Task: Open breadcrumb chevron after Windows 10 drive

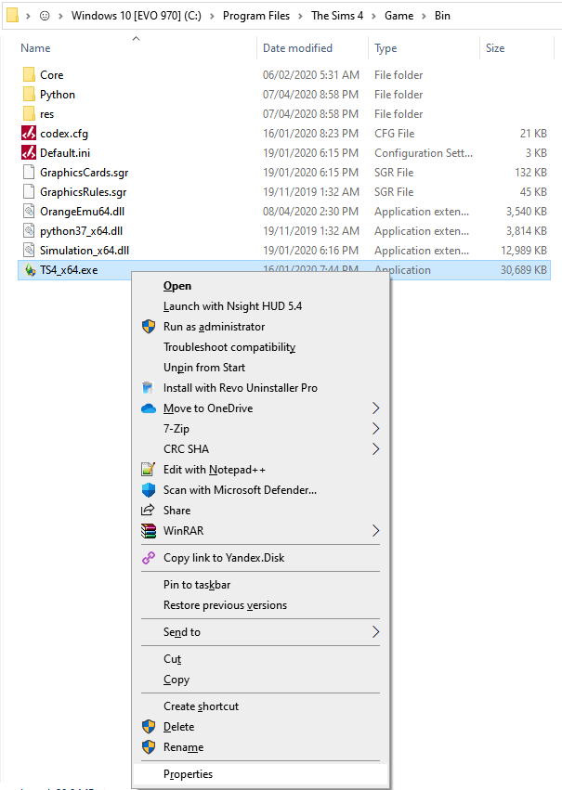Action: 212,16
